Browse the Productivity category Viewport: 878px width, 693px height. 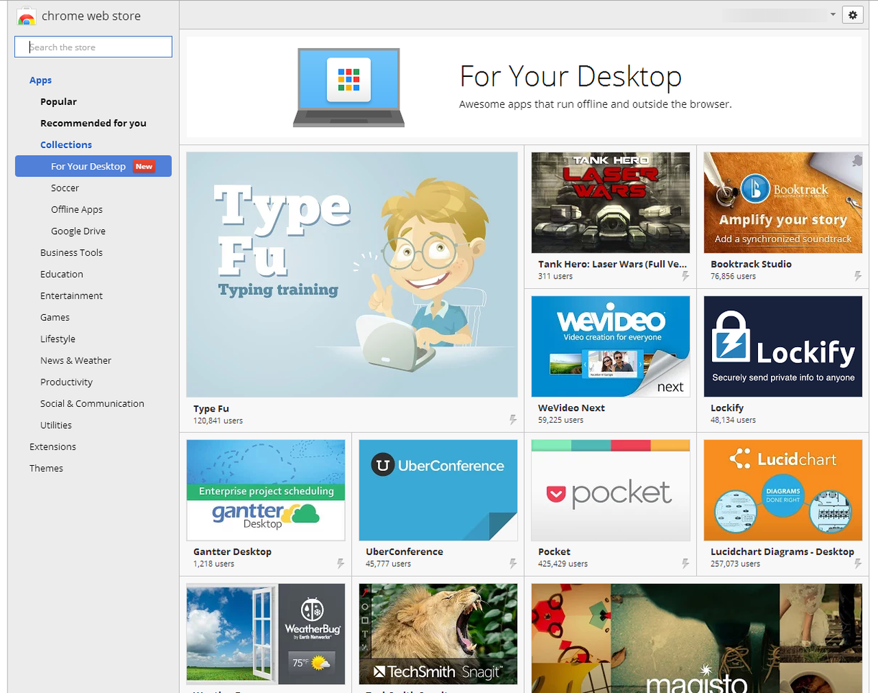point(66,382)
